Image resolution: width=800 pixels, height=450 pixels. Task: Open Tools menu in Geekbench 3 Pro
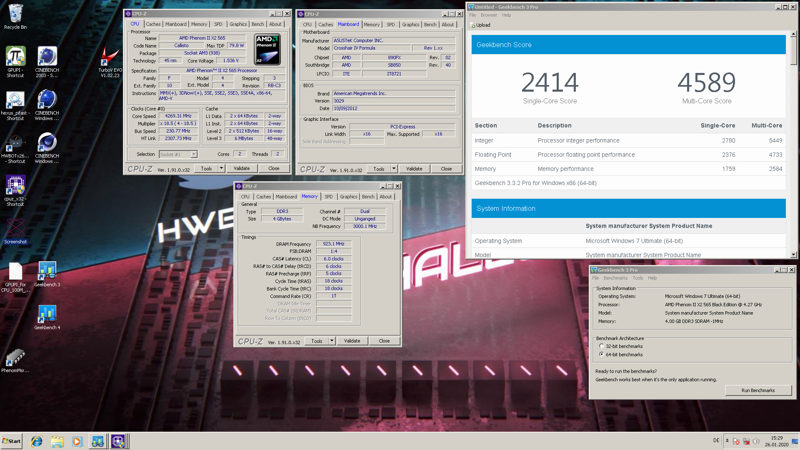point(637,278)
